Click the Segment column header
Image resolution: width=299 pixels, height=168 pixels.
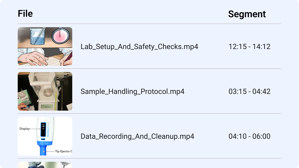point(247,14)
